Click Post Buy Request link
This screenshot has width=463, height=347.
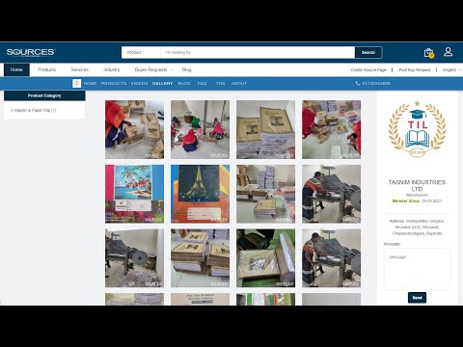(x=415, y=69)
